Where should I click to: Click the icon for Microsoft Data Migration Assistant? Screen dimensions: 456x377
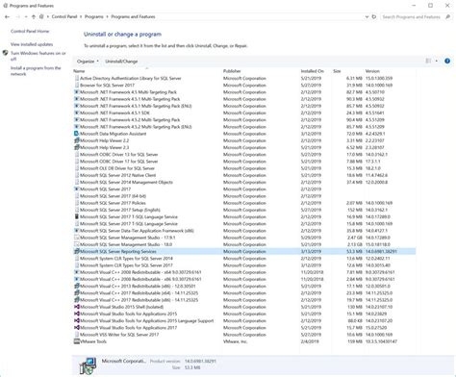click(76, 134)
